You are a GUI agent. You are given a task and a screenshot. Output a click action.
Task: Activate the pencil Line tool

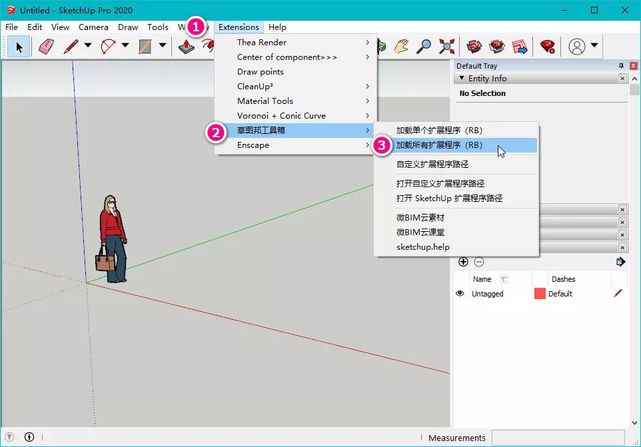pyautogui.click(x=71, y=47)
